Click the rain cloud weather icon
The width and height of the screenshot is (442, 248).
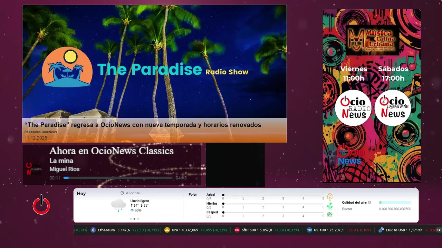(x=118, y=205)
